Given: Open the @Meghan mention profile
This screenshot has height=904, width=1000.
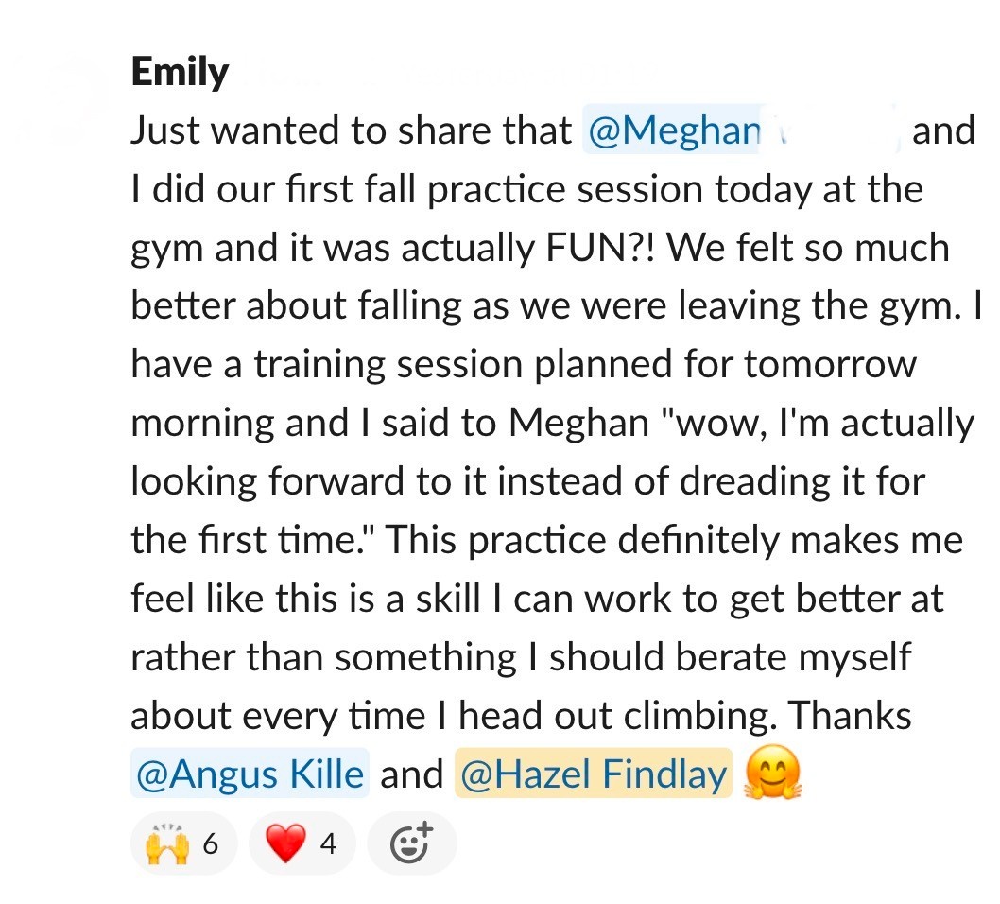Looking at the screenshot, I should [673, 130].
